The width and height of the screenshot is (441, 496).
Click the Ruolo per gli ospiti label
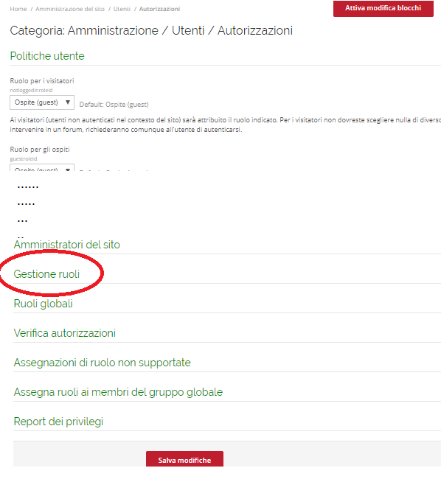click(40, 150)
